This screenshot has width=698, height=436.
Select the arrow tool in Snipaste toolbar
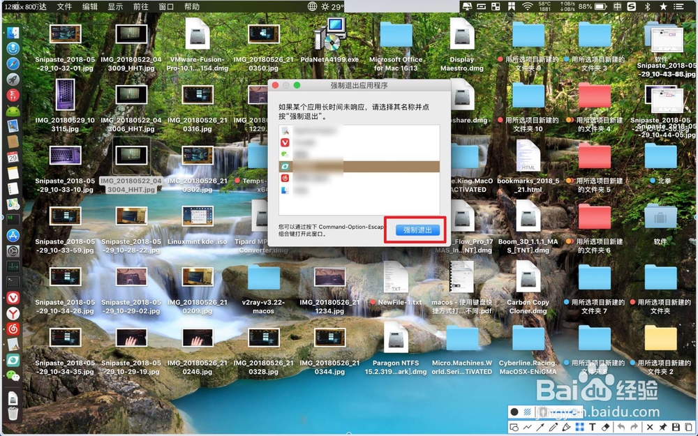click(540, 427)
